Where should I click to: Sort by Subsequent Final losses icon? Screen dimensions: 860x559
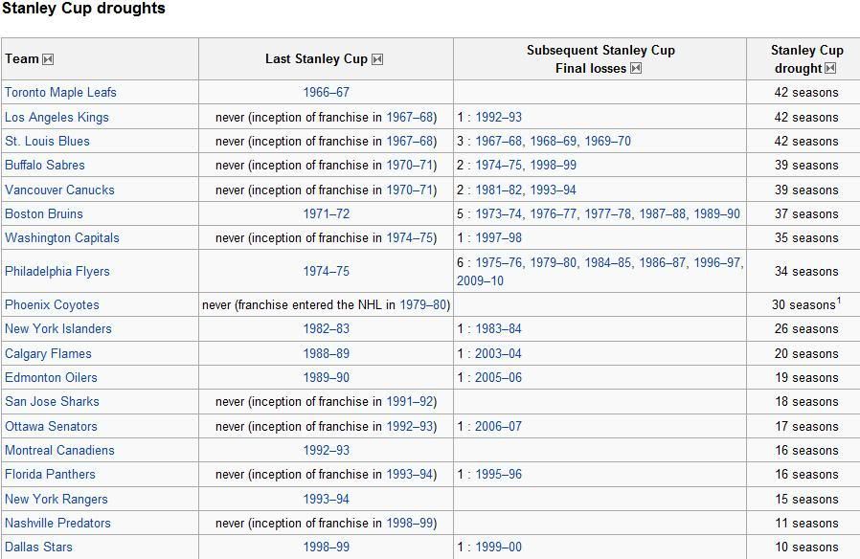(x=636, y=69)
